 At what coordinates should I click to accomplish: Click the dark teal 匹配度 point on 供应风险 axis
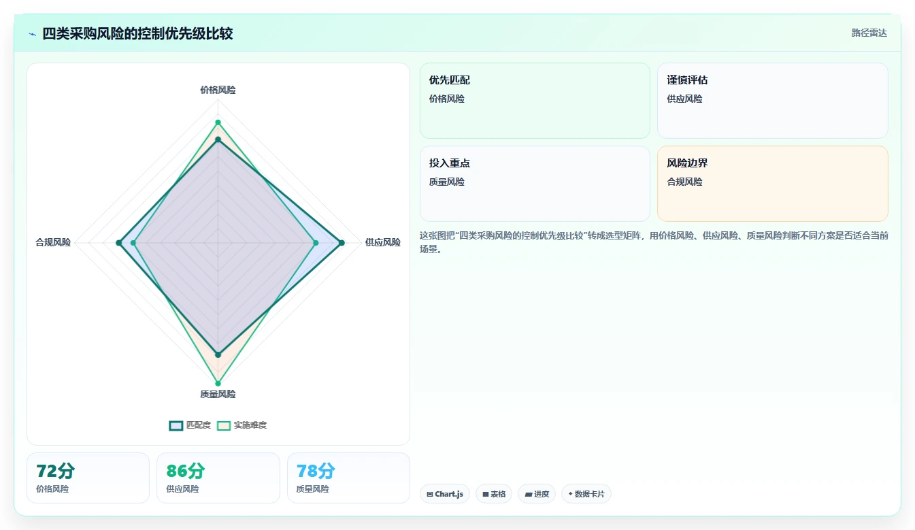[342, 243]
